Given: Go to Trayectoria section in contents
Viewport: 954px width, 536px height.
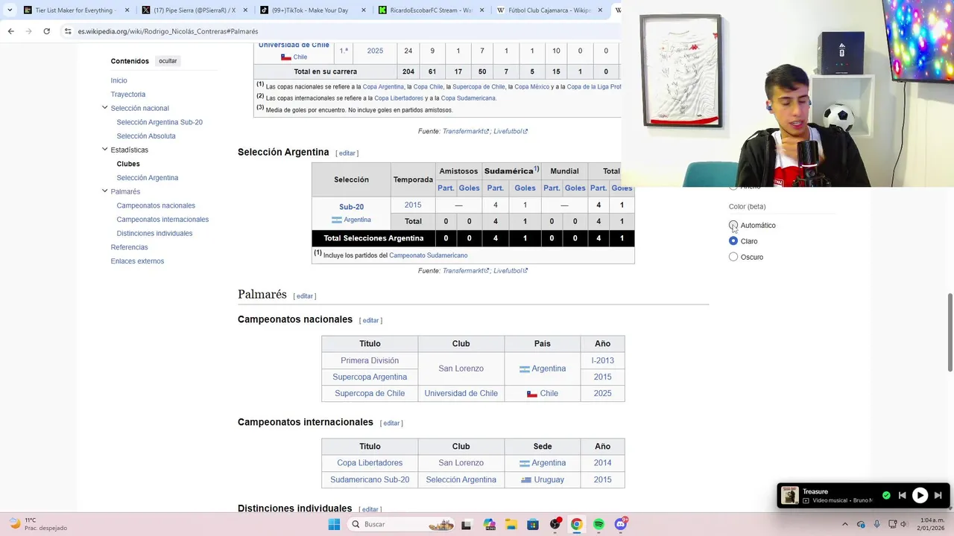Looking at the screenshot, I should tap(128, 95).
